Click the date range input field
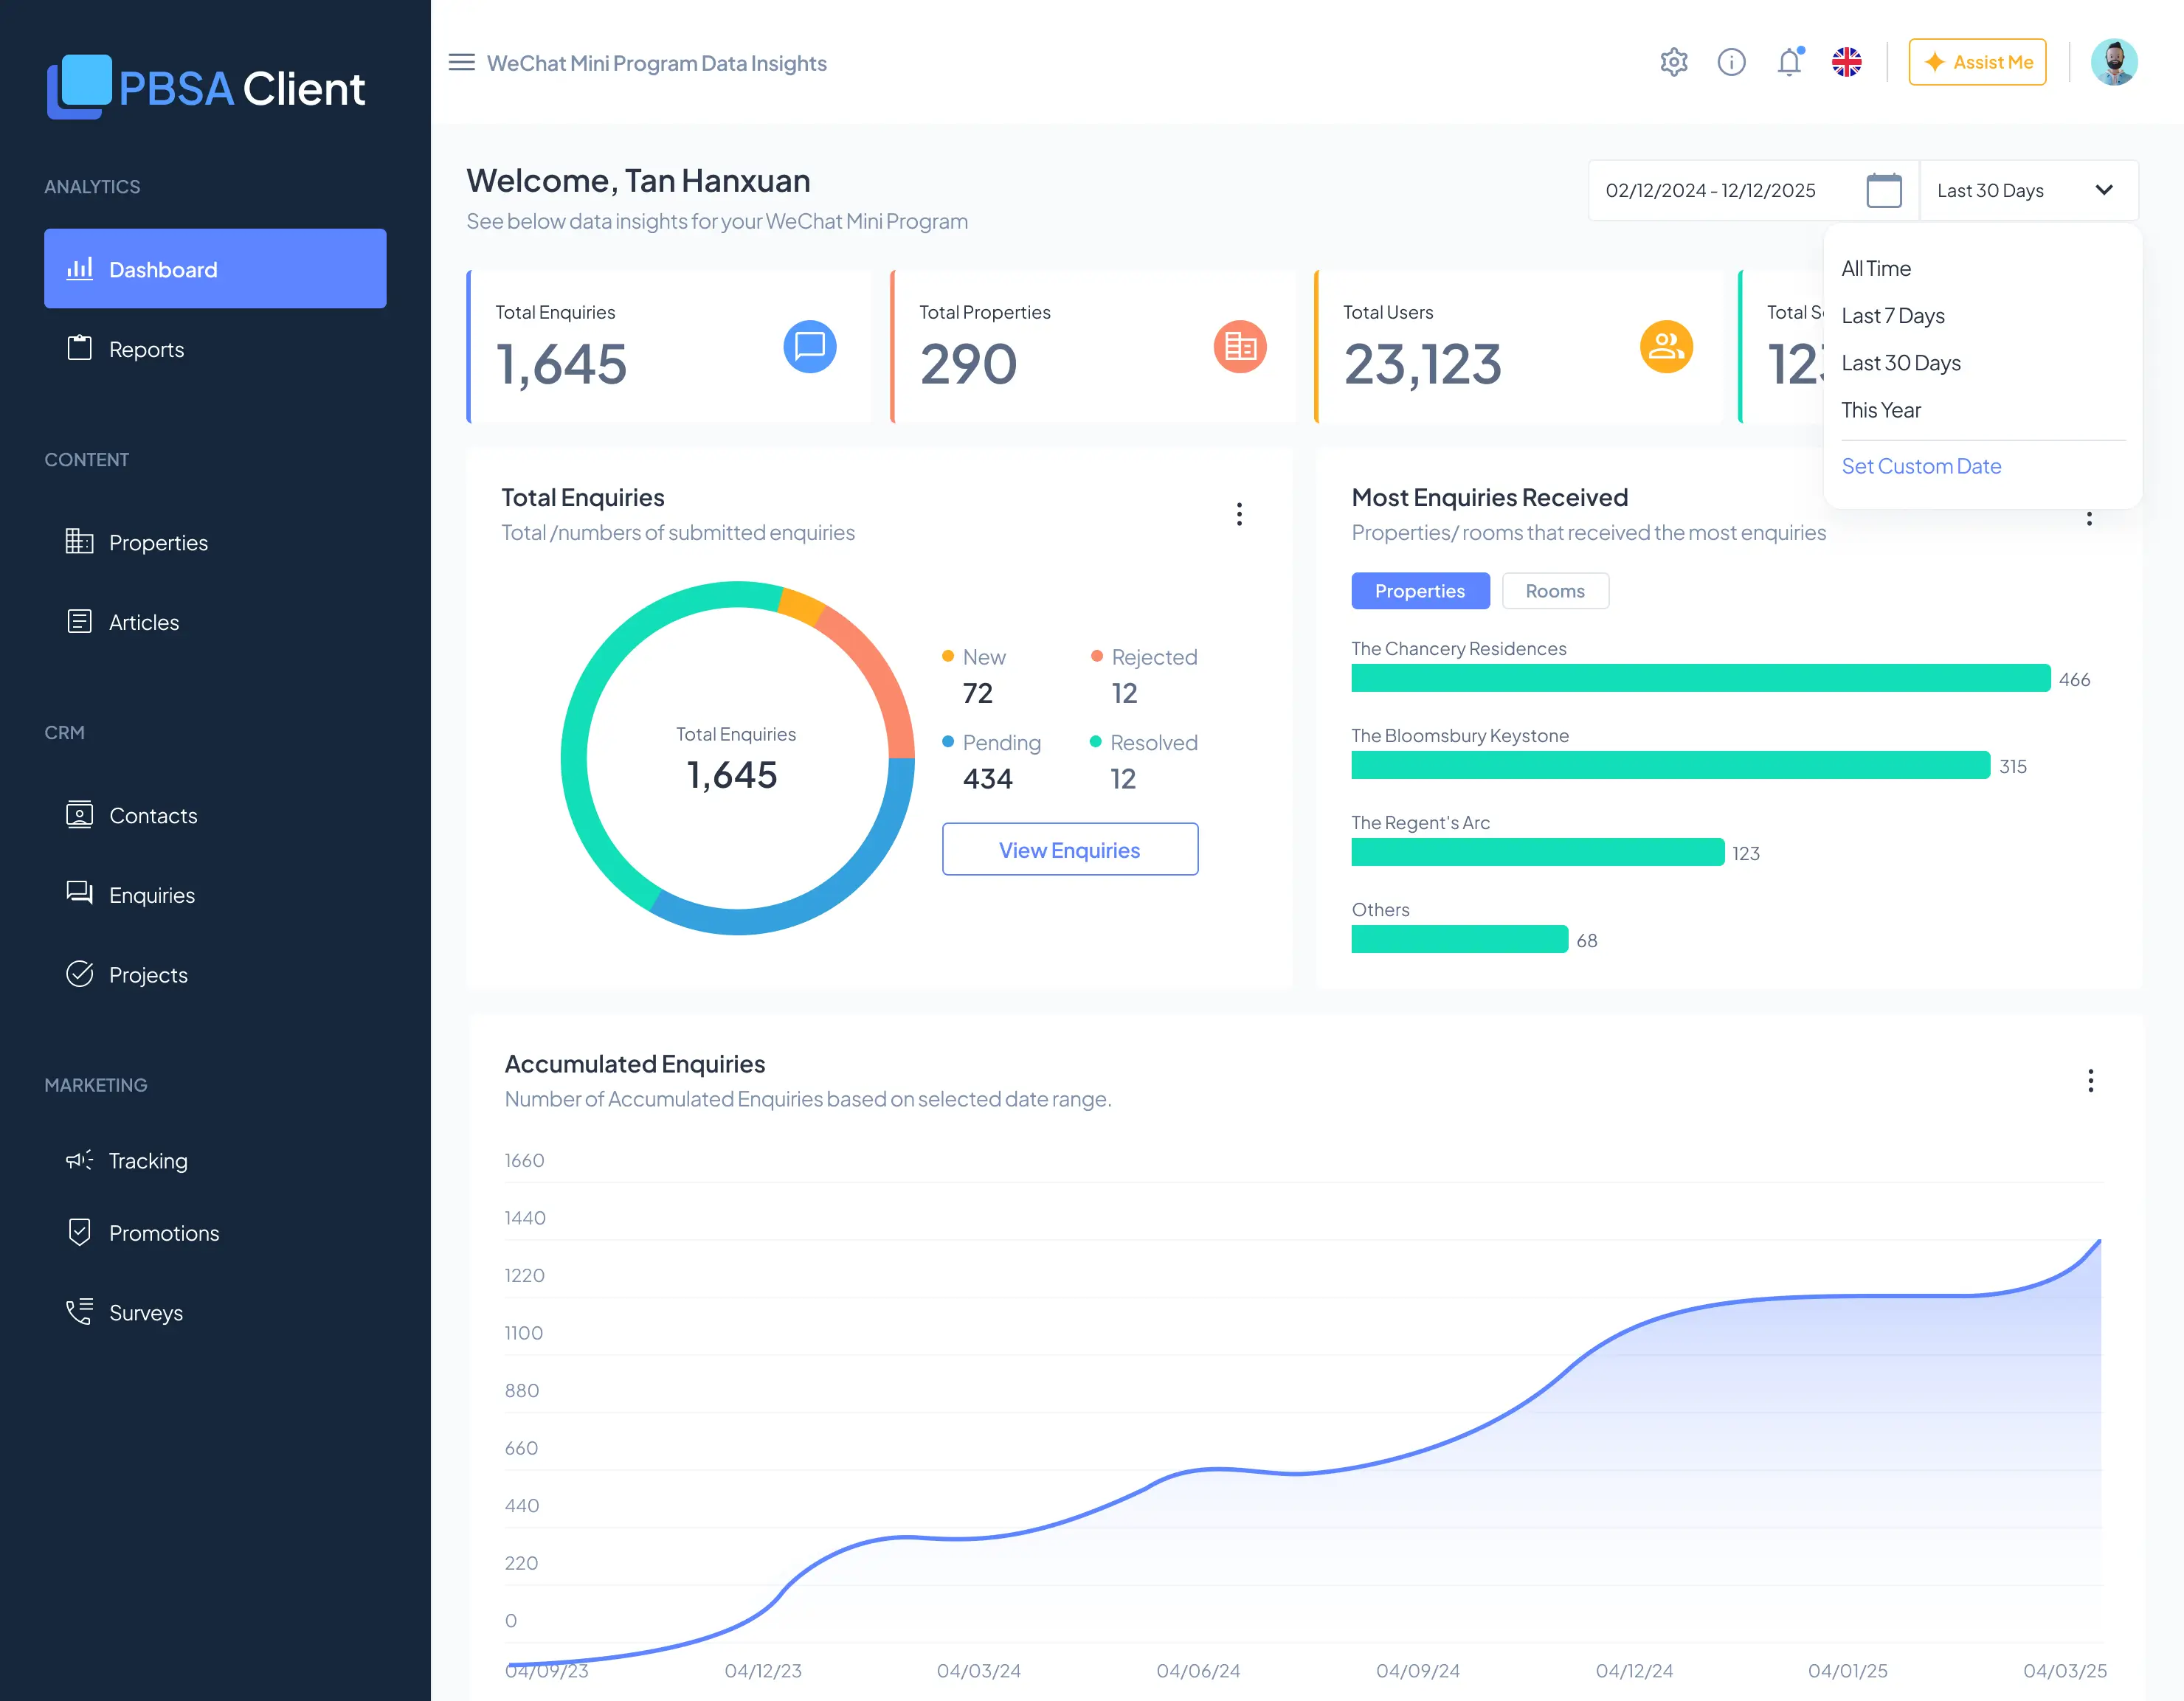 (x=1753, y=190)
